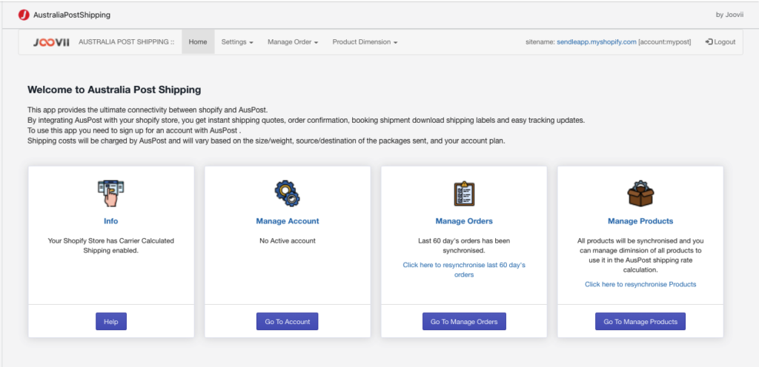759x367 pixels.
Task: Open the sendleapp.myshopify.com site link
Action: (597, 42)
